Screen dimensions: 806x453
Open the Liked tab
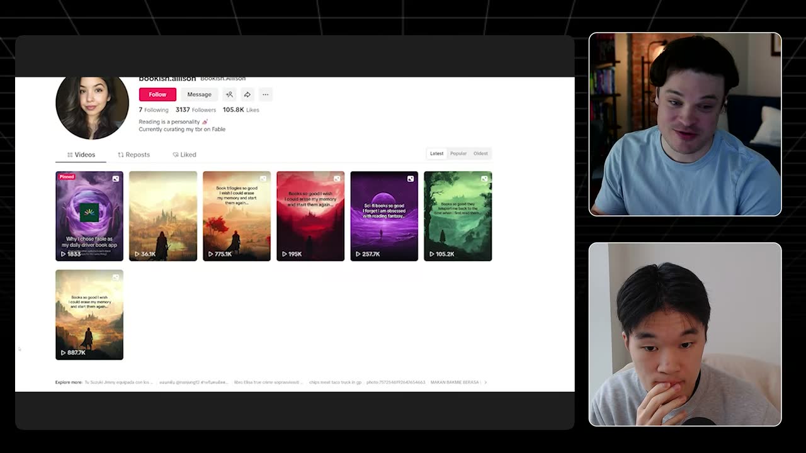tap(184, 155)
